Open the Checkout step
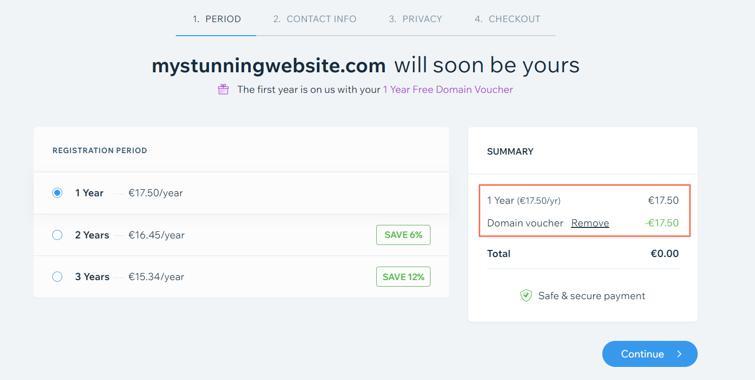 click(507, 19)
